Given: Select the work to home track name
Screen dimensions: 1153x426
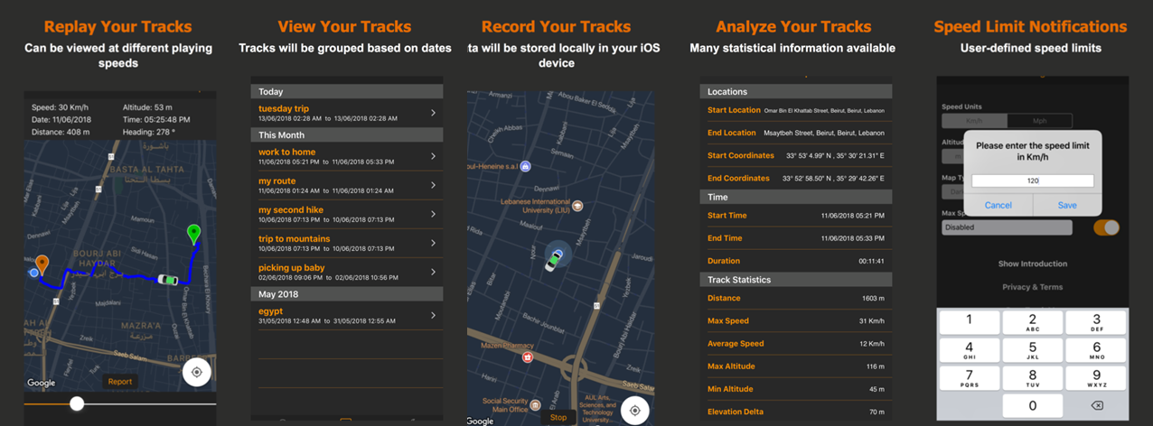Looking at the screenshot, I should pyautogui.click(x=287, y=152).
